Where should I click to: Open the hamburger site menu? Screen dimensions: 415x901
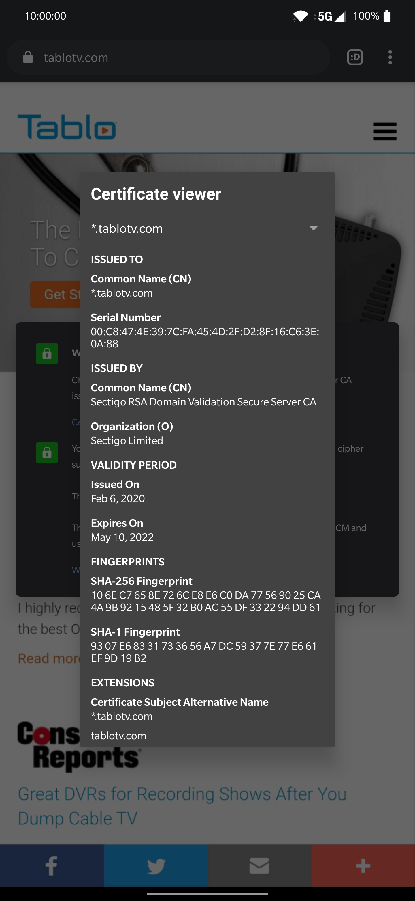pos(385,131)
